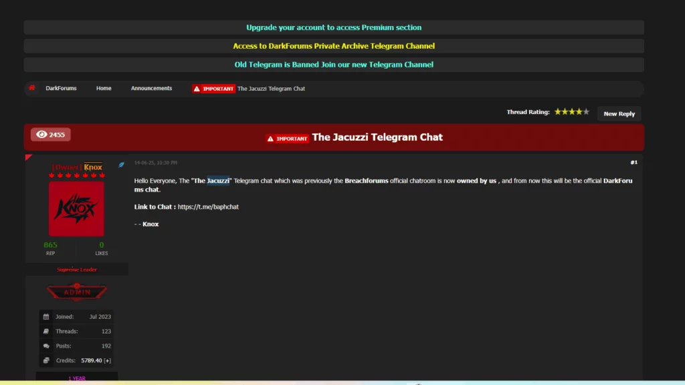This screenshot has width=685, height=385.
Task: Click the Posts speech bubble icon
Action: (46, 346)
